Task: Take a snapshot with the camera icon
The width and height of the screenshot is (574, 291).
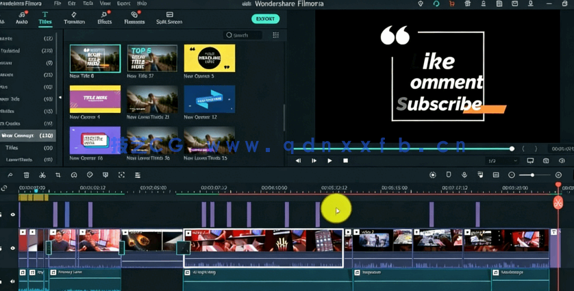Action: pos(546,161)
